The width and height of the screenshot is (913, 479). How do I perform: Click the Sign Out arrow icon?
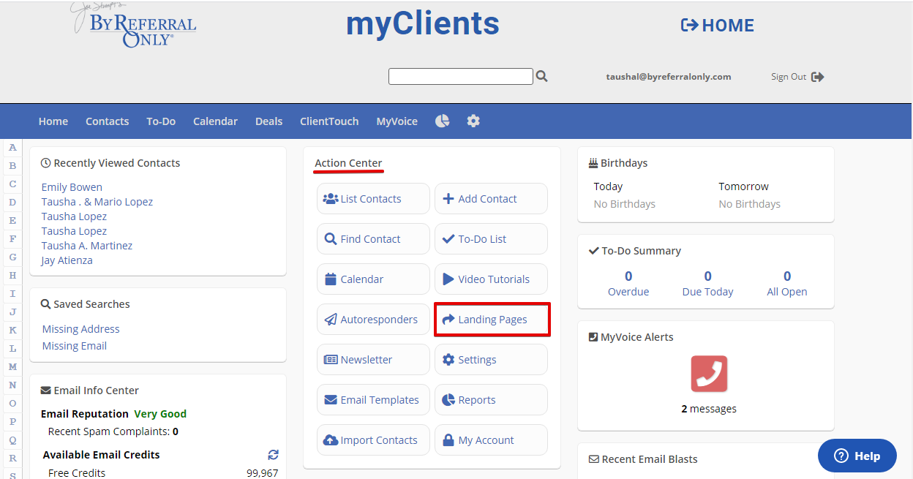coord(818,77)
